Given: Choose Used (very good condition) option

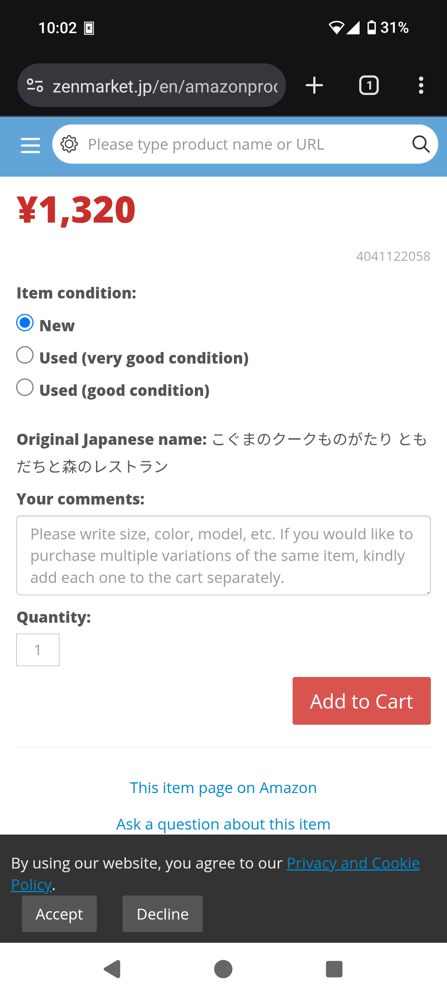Looking at the screenshot, I should coord(25,355).
